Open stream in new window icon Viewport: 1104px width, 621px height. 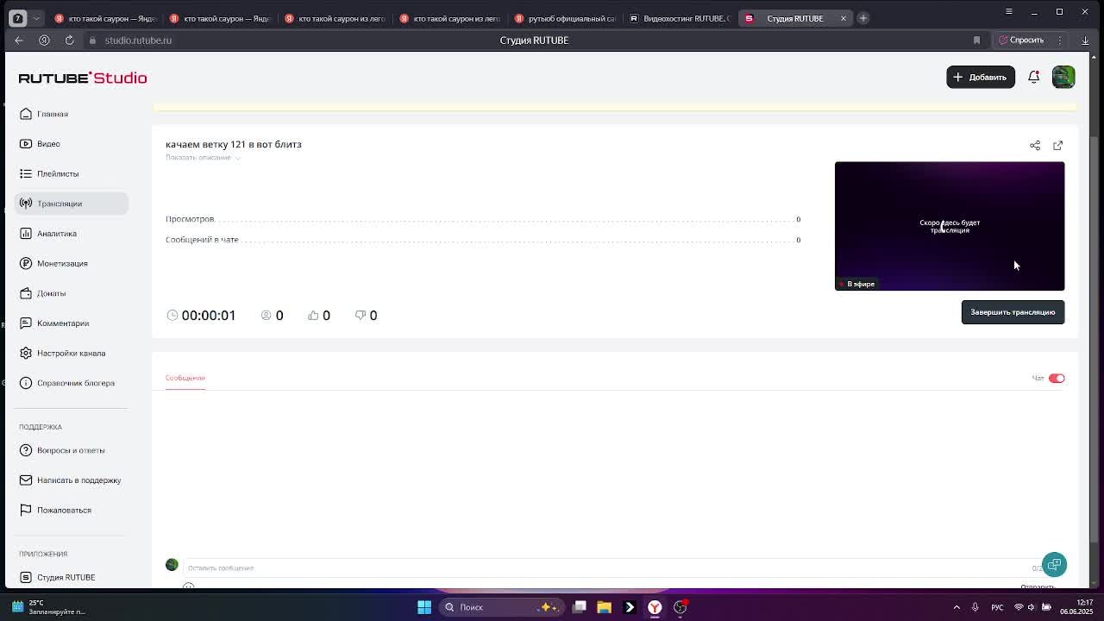(1057, 145)
